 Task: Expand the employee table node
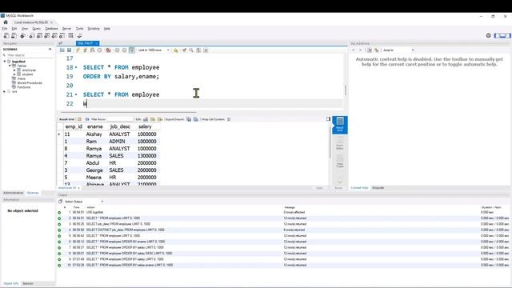(x=14, y=70)
